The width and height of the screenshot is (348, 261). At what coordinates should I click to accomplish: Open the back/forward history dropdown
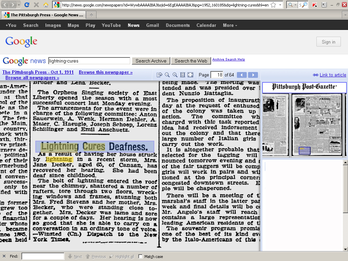(x=19, y=5)
